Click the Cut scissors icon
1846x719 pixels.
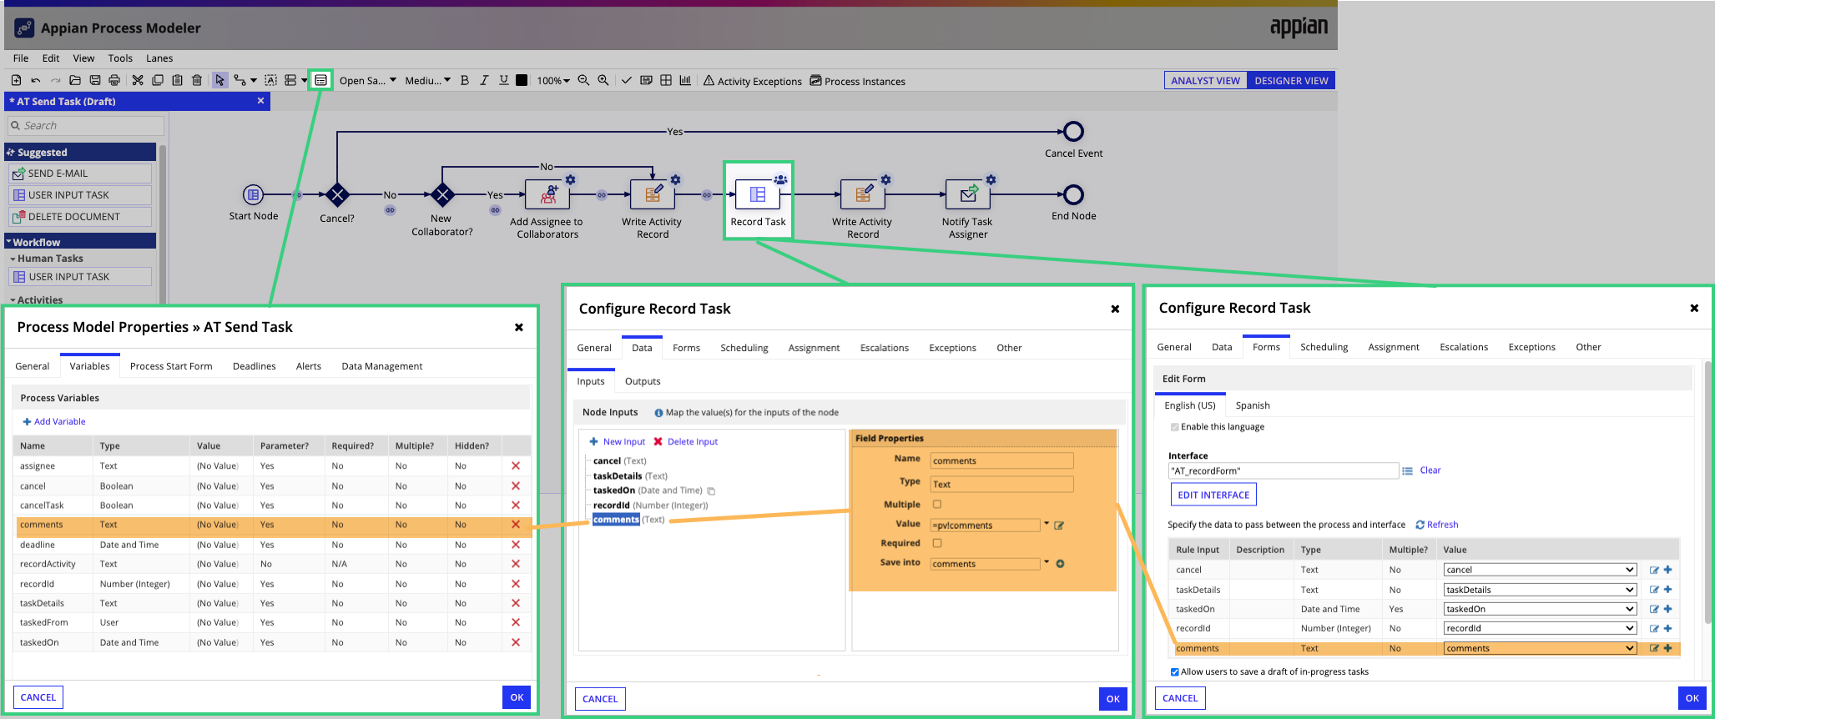pyautogui.click(x=138, y=80)
